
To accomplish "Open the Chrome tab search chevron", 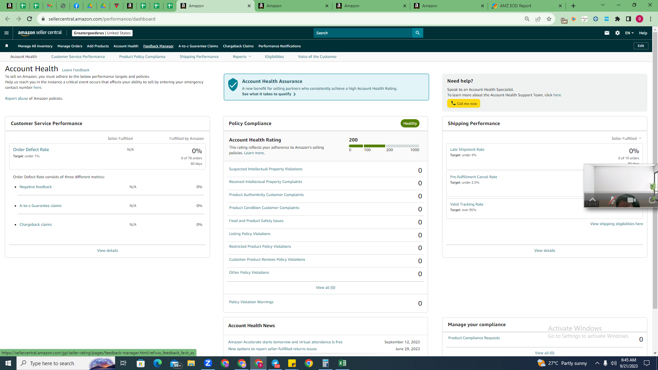I will pos(603,5).
